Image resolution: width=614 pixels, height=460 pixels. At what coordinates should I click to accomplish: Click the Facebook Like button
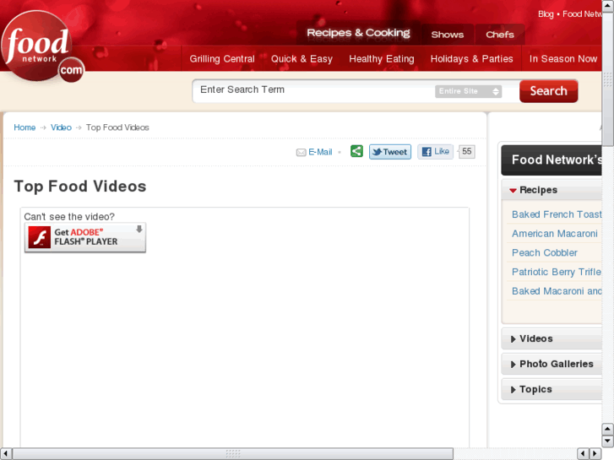435,152
